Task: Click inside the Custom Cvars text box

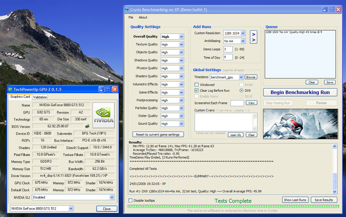Action: click(x=224, y=122)
